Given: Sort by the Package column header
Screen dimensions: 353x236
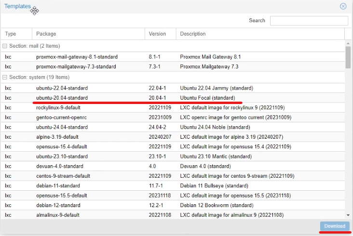Looking at the screenshot, I should tap(88, 34).
